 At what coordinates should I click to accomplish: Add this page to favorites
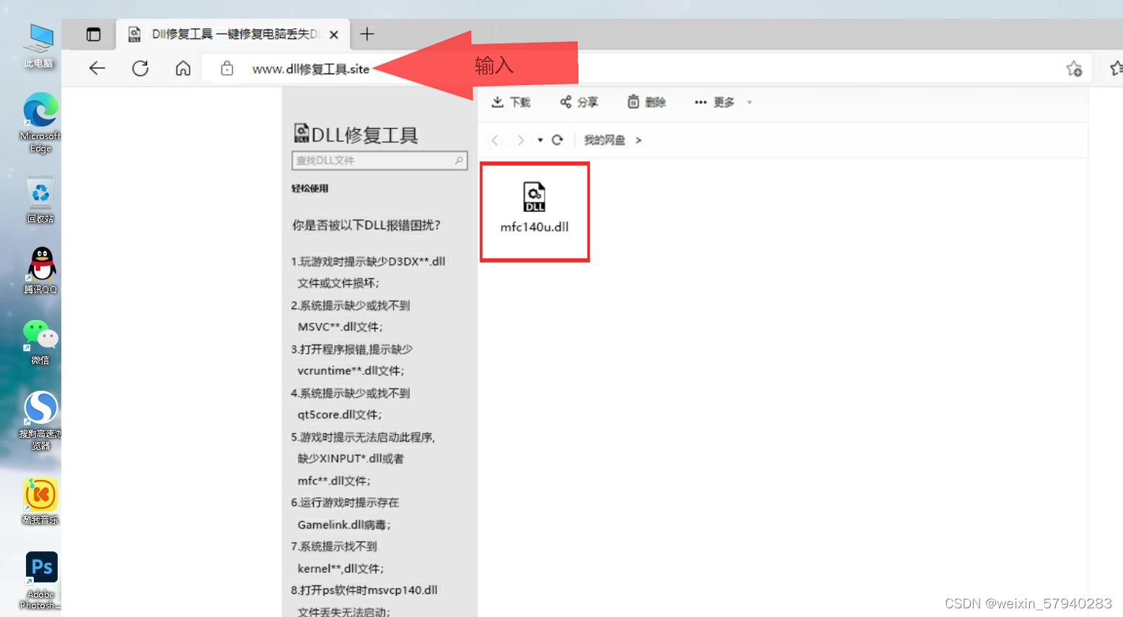[1073, 68]
